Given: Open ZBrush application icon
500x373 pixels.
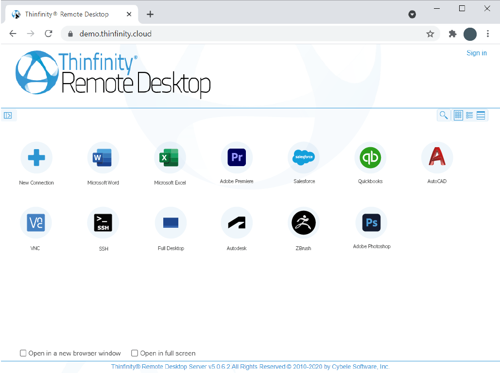Looking at the screenshot, I should (304, 222).
